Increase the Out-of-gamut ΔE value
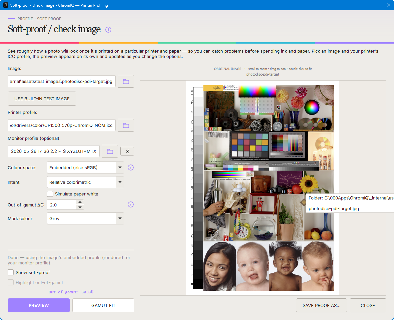The image size is (394, 320). click(x=80, y=202)
